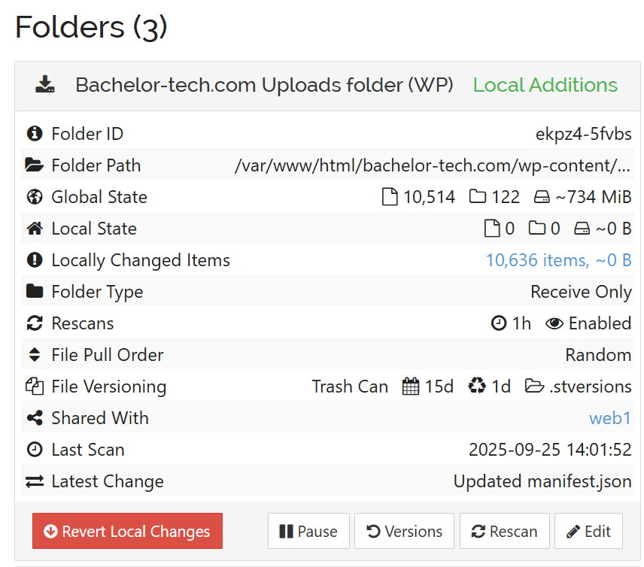
Task: Collapse the Bachelor-tech.com Uploads folder panel
Action: coord(263,85)
